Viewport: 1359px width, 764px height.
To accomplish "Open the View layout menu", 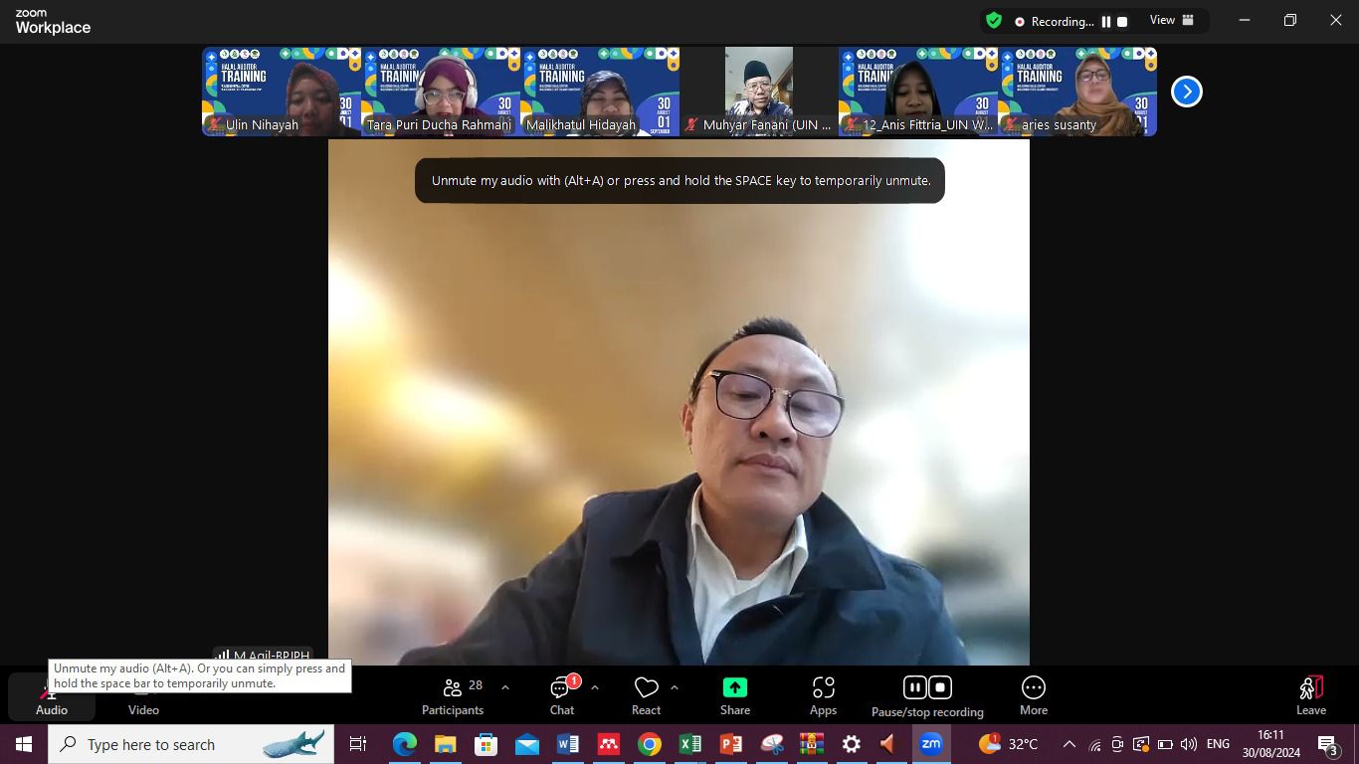I will pyautogui.click(x=1172, y=21).
